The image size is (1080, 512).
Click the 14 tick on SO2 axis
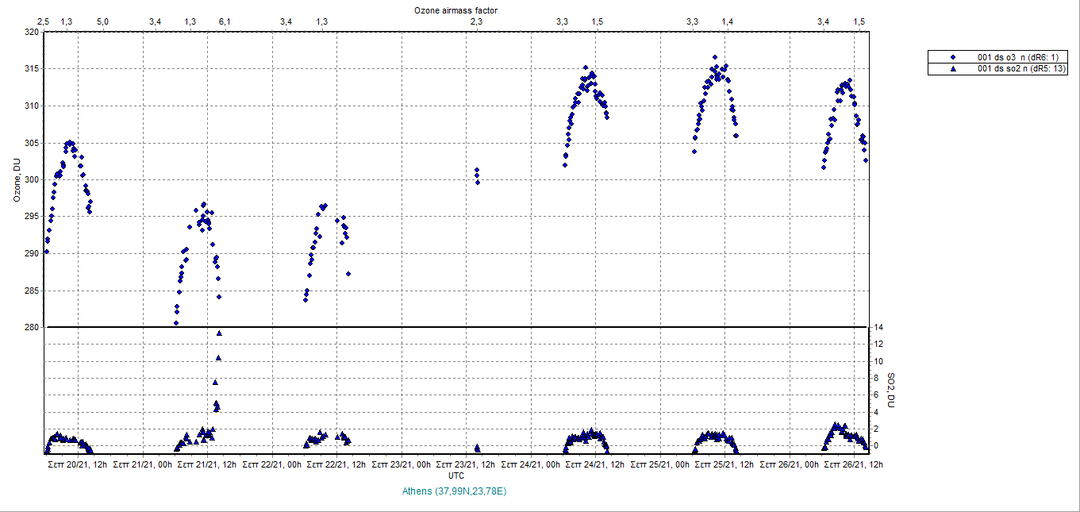point(879,327)
